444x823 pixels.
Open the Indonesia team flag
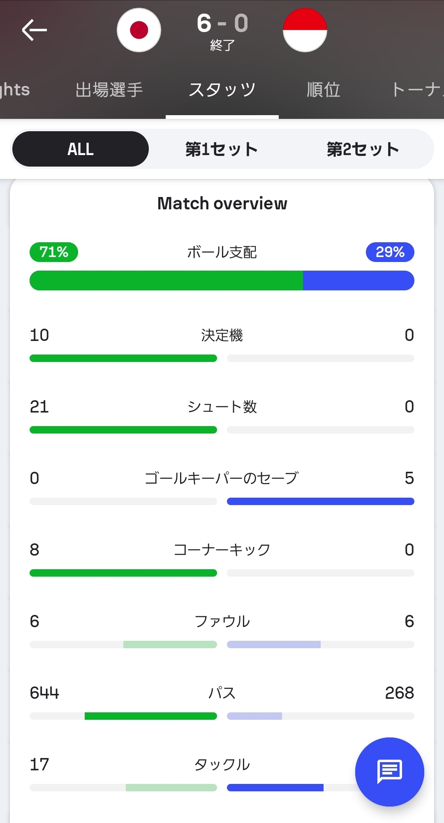305,30
